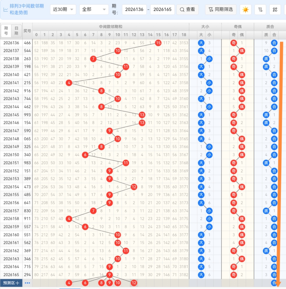Click red circle 15 in row 2026136
This screenshot has height=289, width=286.
(158, 43)
